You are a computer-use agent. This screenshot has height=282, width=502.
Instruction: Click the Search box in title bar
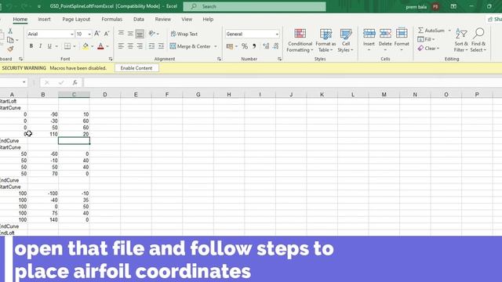pyautogui.click(x=254, y=6)
